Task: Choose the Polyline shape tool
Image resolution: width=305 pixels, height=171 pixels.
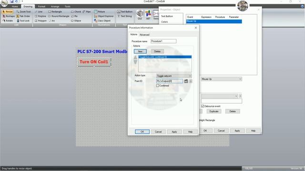Action: pyautogui.click(x=41, y=16)
